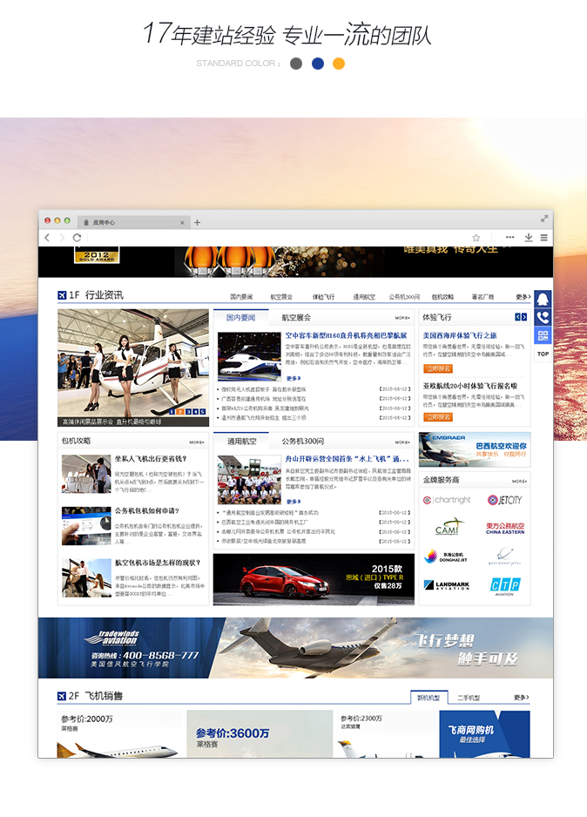The width and height of the screenshot is (587, 817).
Task: Close the 应用中心 browser tab
Action: (182, 222)
